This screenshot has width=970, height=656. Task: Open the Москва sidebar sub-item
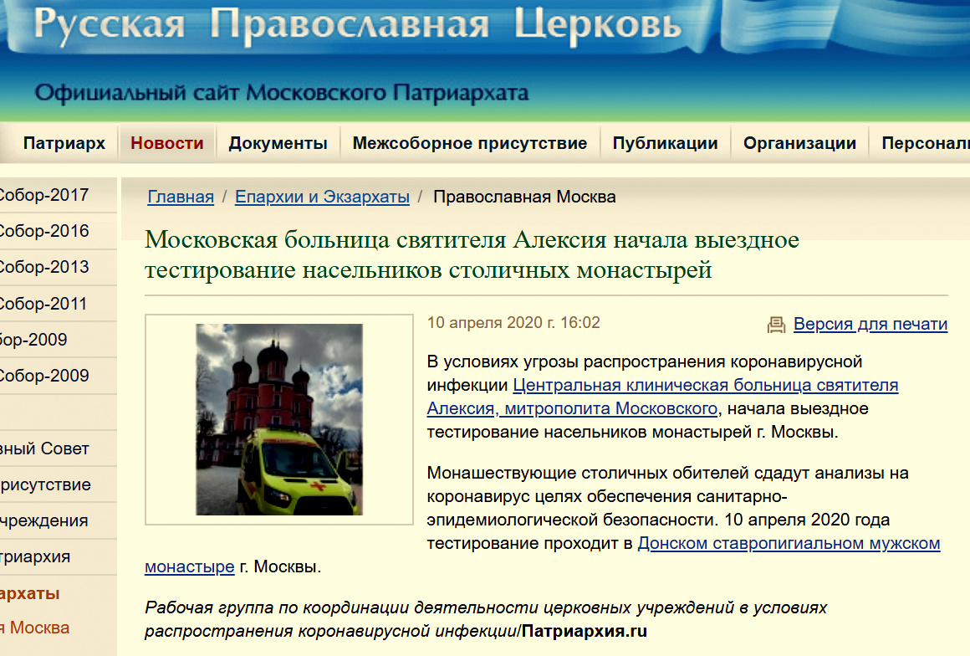pos(34,628)
